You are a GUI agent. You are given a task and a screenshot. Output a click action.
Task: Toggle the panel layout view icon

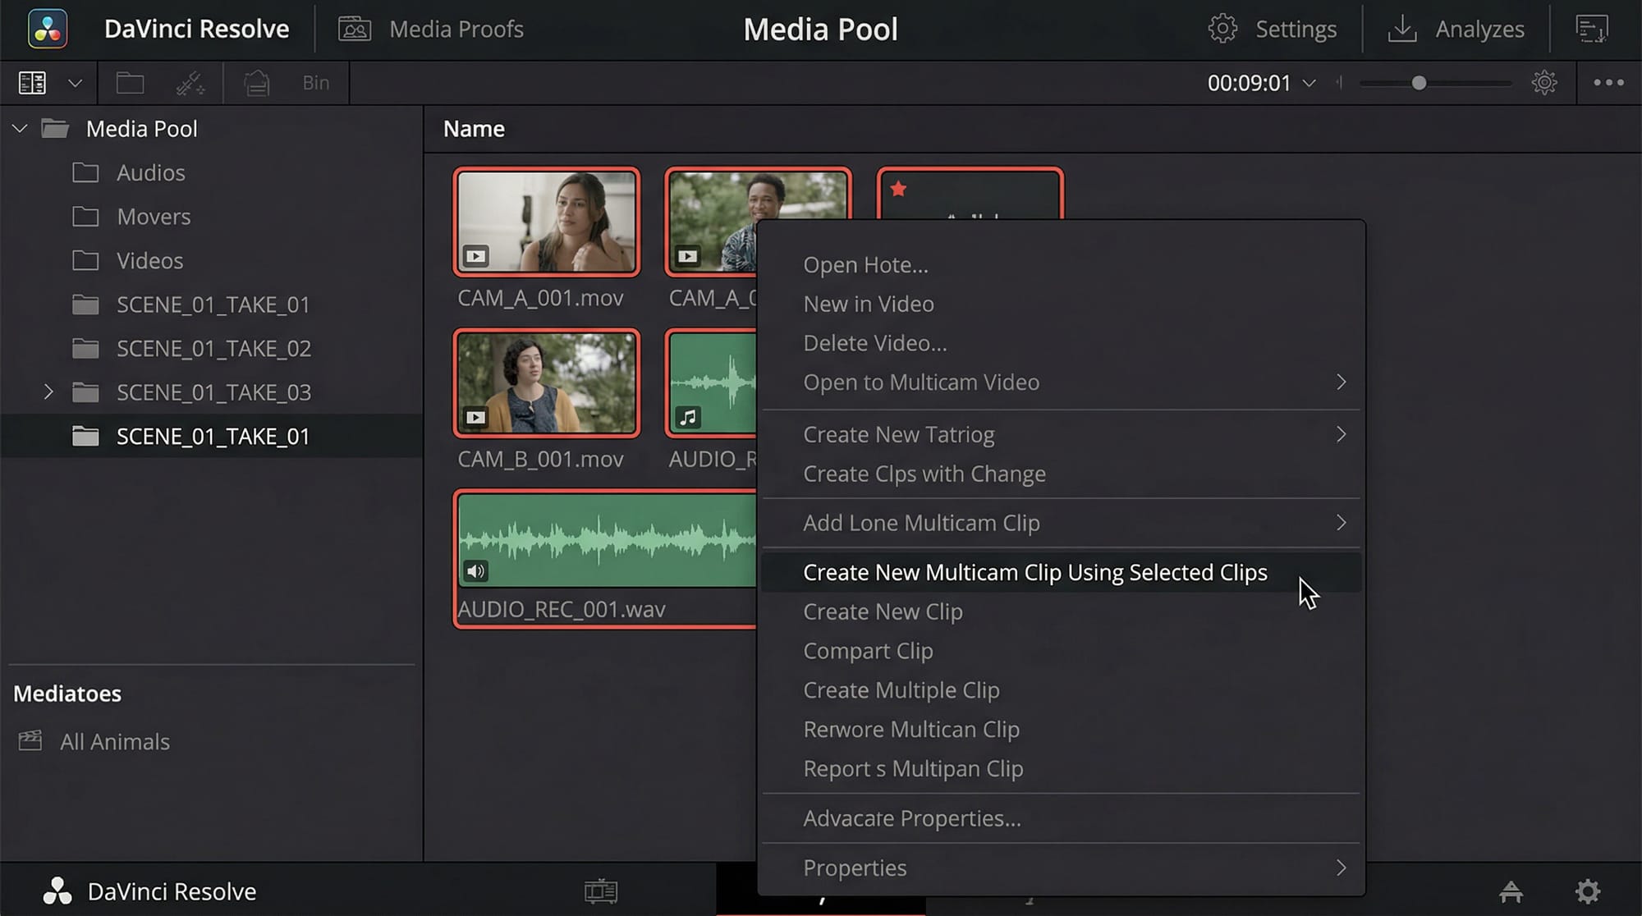click(32, 83)
